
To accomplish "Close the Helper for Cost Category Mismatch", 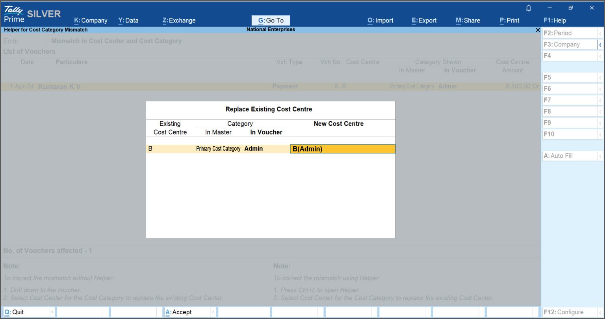I will pyautogui.click(x=538, y=30).
